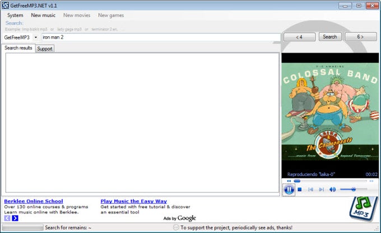This screenshot has width=381, height=233.
Task: Click the status bar progress bar
Action: [22, 227]
